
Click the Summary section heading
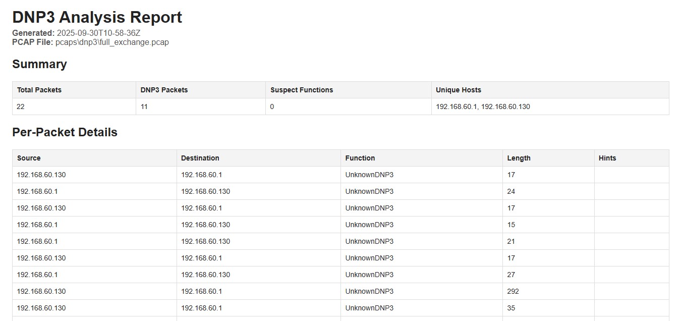coord(39,64)
